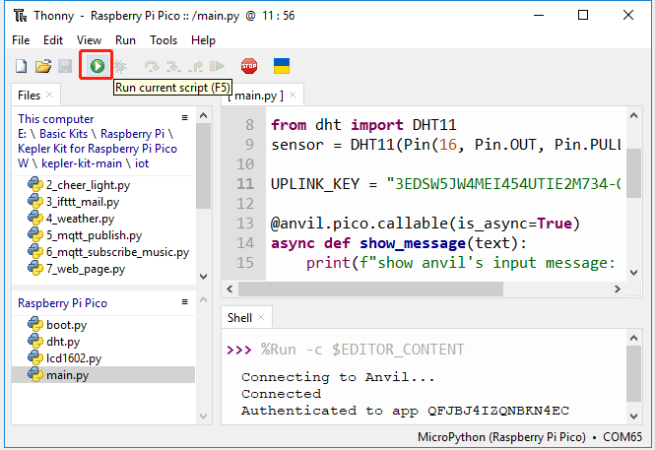Open This computer panel hamburger menu
Viewport: 655px width, 450px height.
tap(184, 118)
